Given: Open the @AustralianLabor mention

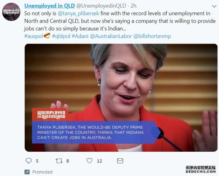Looking at the screenshot, I should tap(111, 36).
